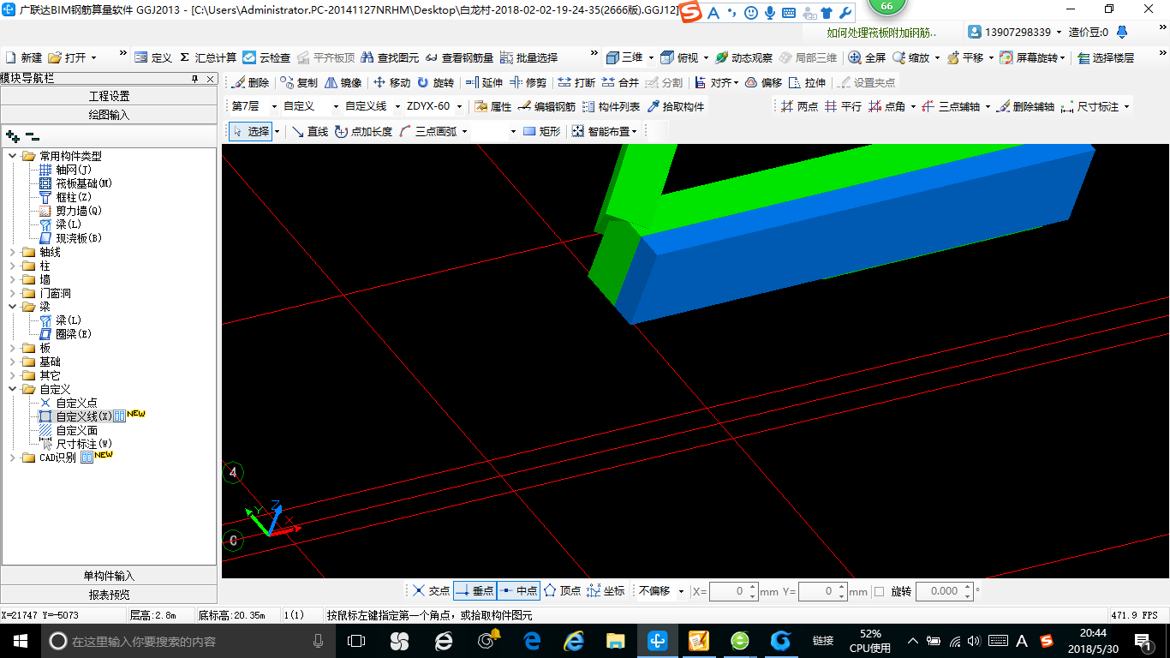
Task: Select the 打断 break tool
Action: 576,82
